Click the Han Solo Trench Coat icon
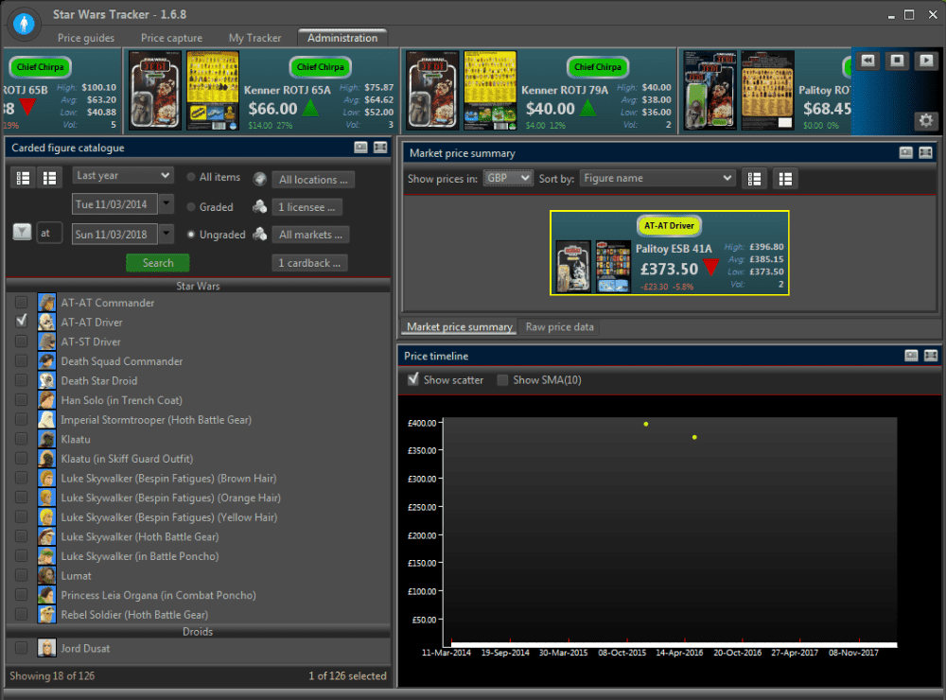This screenshot has height=700, width=946. pyautogui.click(x=46, y=399)
